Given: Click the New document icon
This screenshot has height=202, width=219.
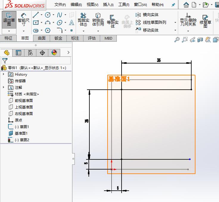Looking at the screenshot, I should click(x=194, y=5).
